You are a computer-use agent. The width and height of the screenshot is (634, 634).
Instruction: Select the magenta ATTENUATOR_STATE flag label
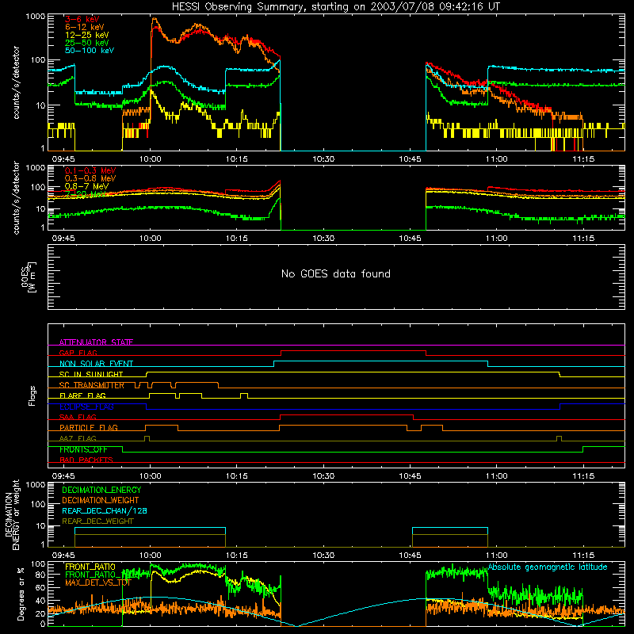tap(96, 342)
